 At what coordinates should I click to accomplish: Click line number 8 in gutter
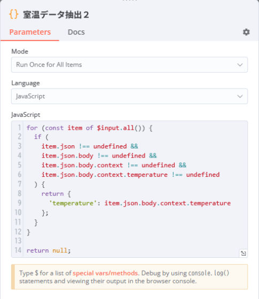(x=19, y=193)
